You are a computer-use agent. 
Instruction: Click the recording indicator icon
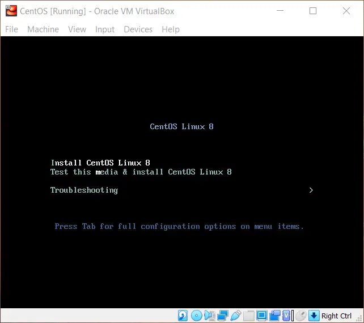click(x=275, y=316)
